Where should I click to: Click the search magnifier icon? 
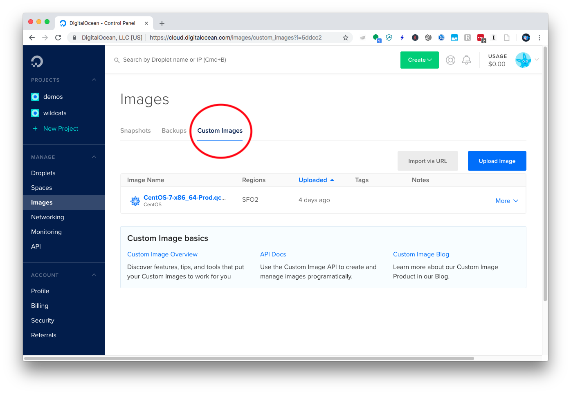click(117, 60)
